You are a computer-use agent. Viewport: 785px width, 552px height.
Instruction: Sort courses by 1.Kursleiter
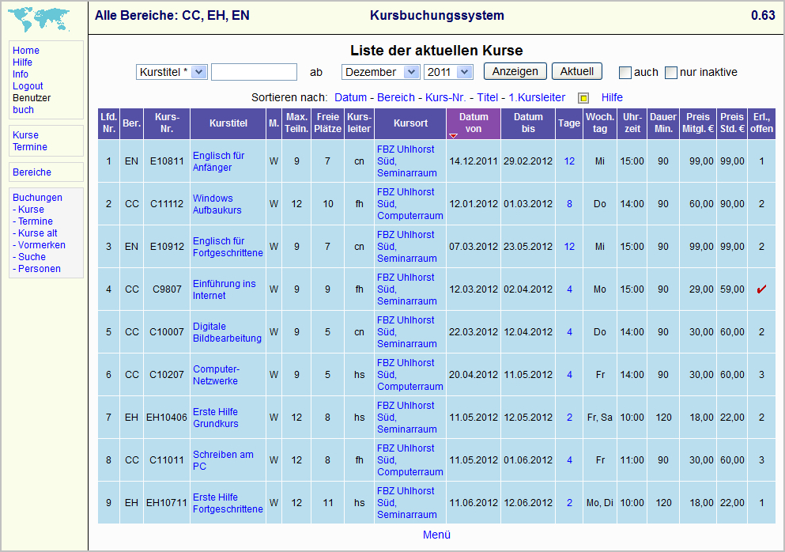(x=537, y=98)
